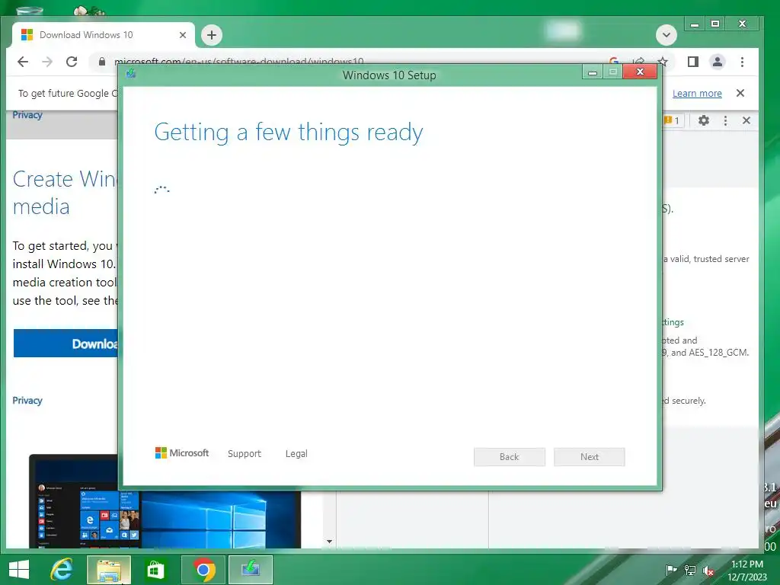Click the Google icon in address bar
Viewport: 780px width, 585px height.
coord(614,61)
